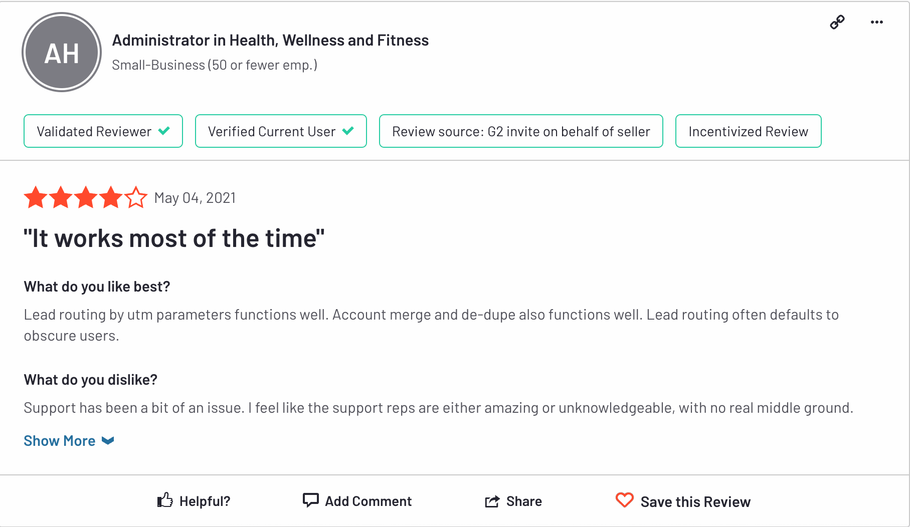Click the Show More chevron arrow
This screenshot has height=527, width=910.
(x=108, y=441)
